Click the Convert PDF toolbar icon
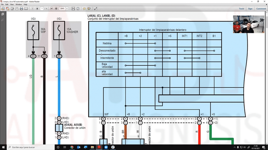This screenshot has width=268, height=150. point(8,9)
